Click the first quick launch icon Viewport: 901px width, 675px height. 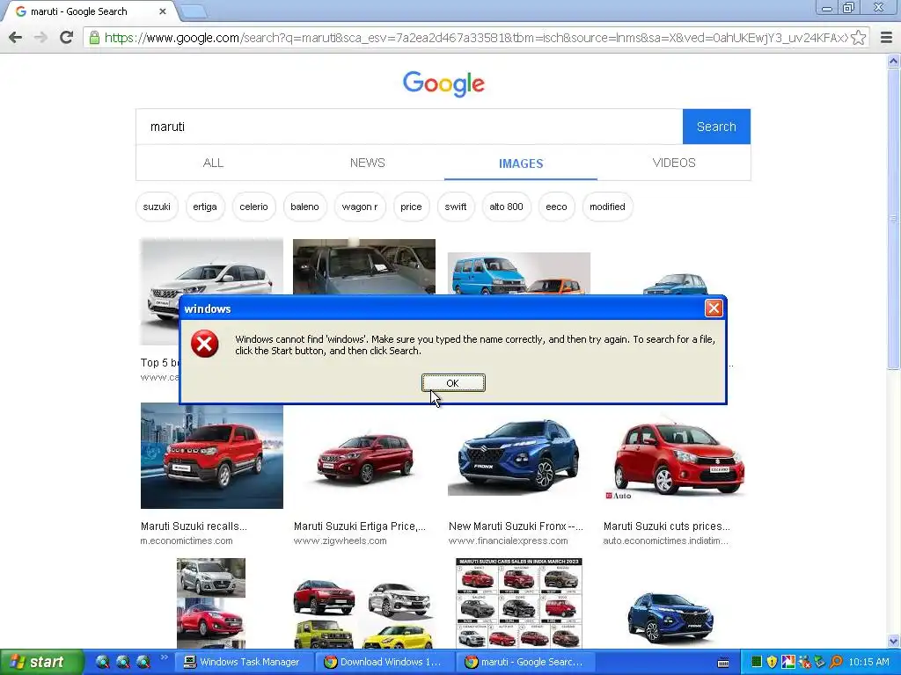pyautogui.click(x=102, y=662)
